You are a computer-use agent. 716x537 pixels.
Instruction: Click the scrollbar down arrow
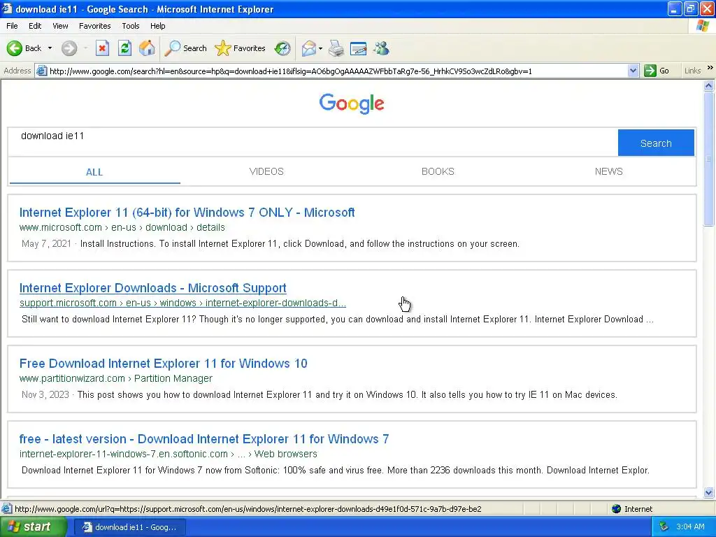[x=709, y=492]
